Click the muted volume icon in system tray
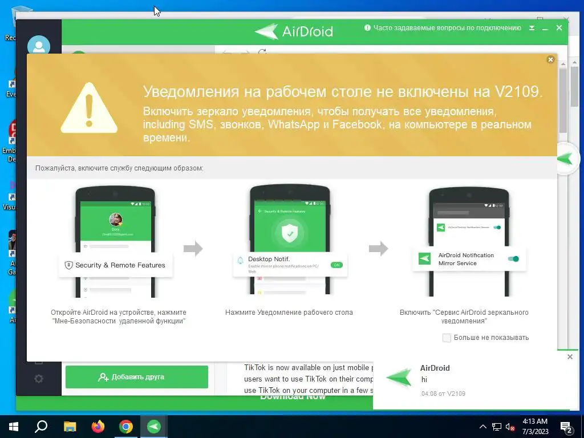The width and height of the screenshot is (584, 438). click(x=510, y=427)
